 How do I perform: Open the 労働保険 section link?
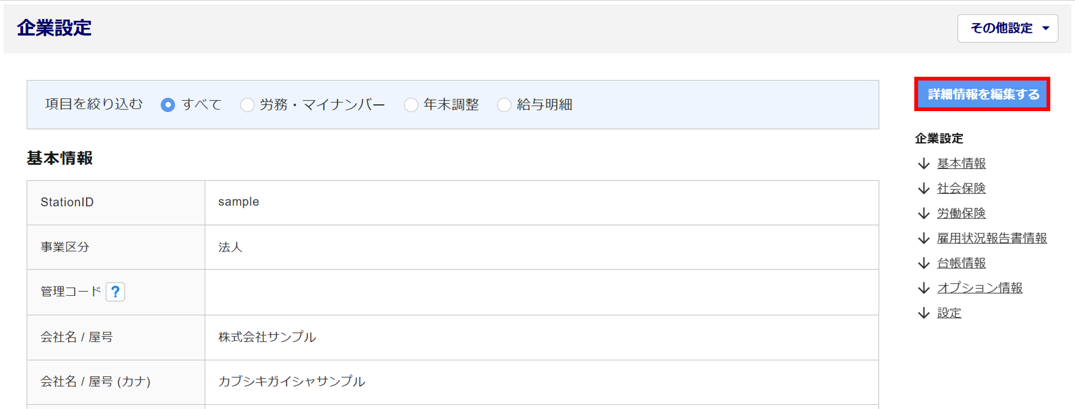pos(961,214)
